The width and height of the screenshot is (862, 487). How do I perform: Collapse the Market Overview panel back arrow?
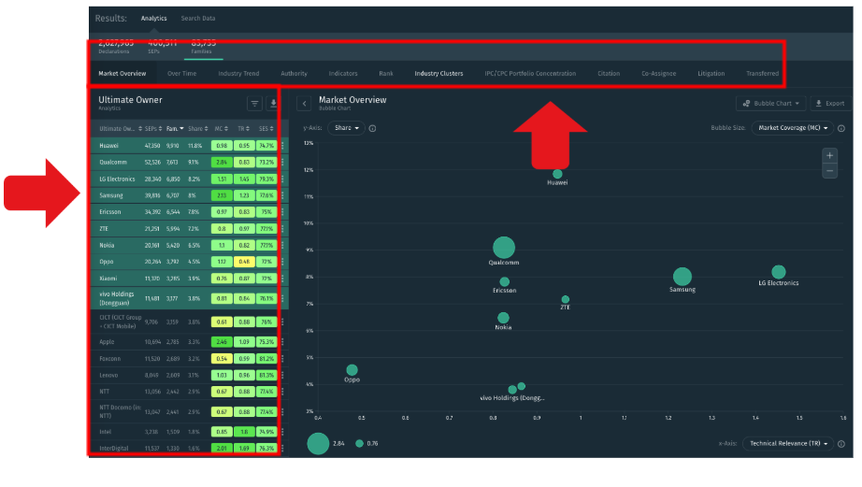304,104
